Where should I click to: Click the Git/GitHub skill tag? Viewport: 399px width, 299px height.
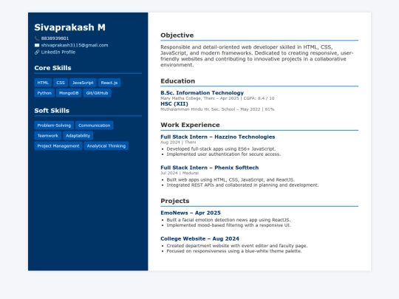pos(97,93)
